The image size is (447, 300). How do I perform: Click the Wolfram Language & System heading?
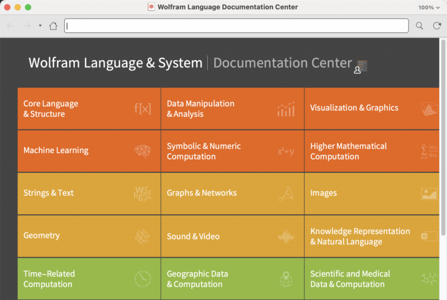click(116, 63)
